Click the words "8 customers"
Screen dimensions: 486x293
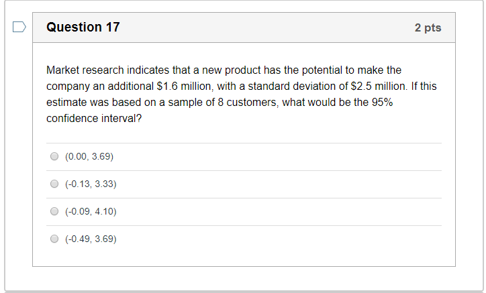point(249,102)
